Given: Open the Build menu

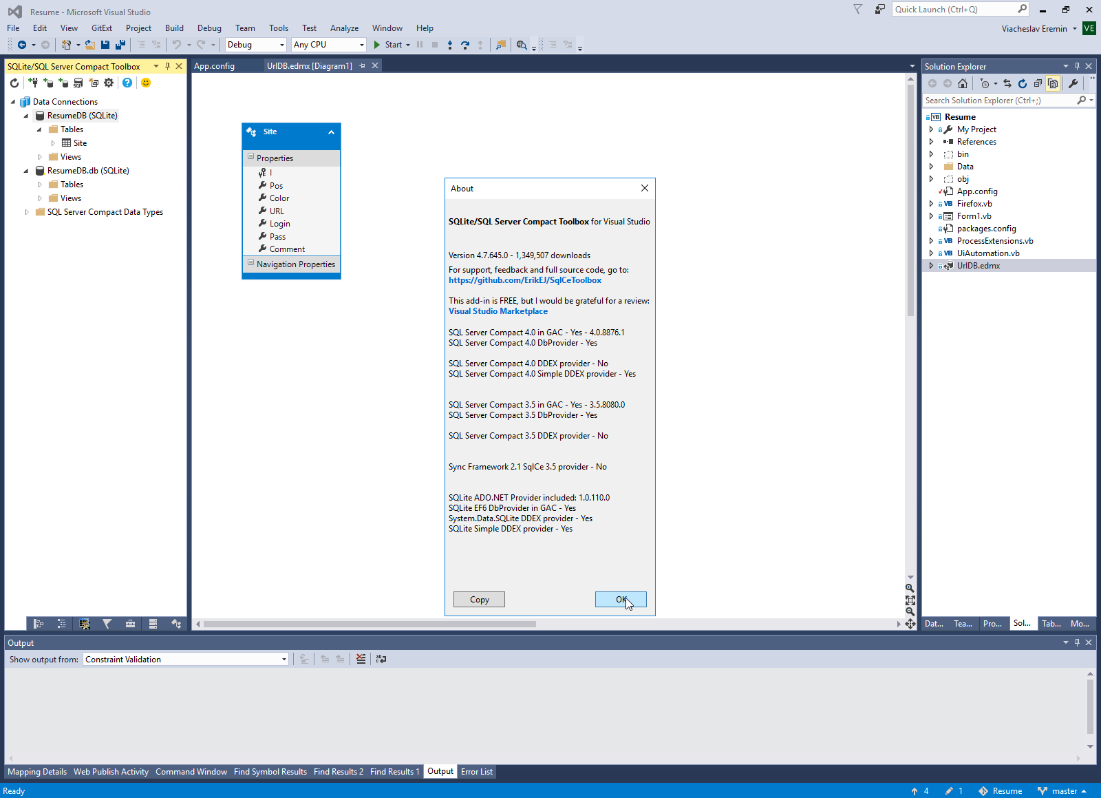Looking at the screenshot, I should (174, 28).
